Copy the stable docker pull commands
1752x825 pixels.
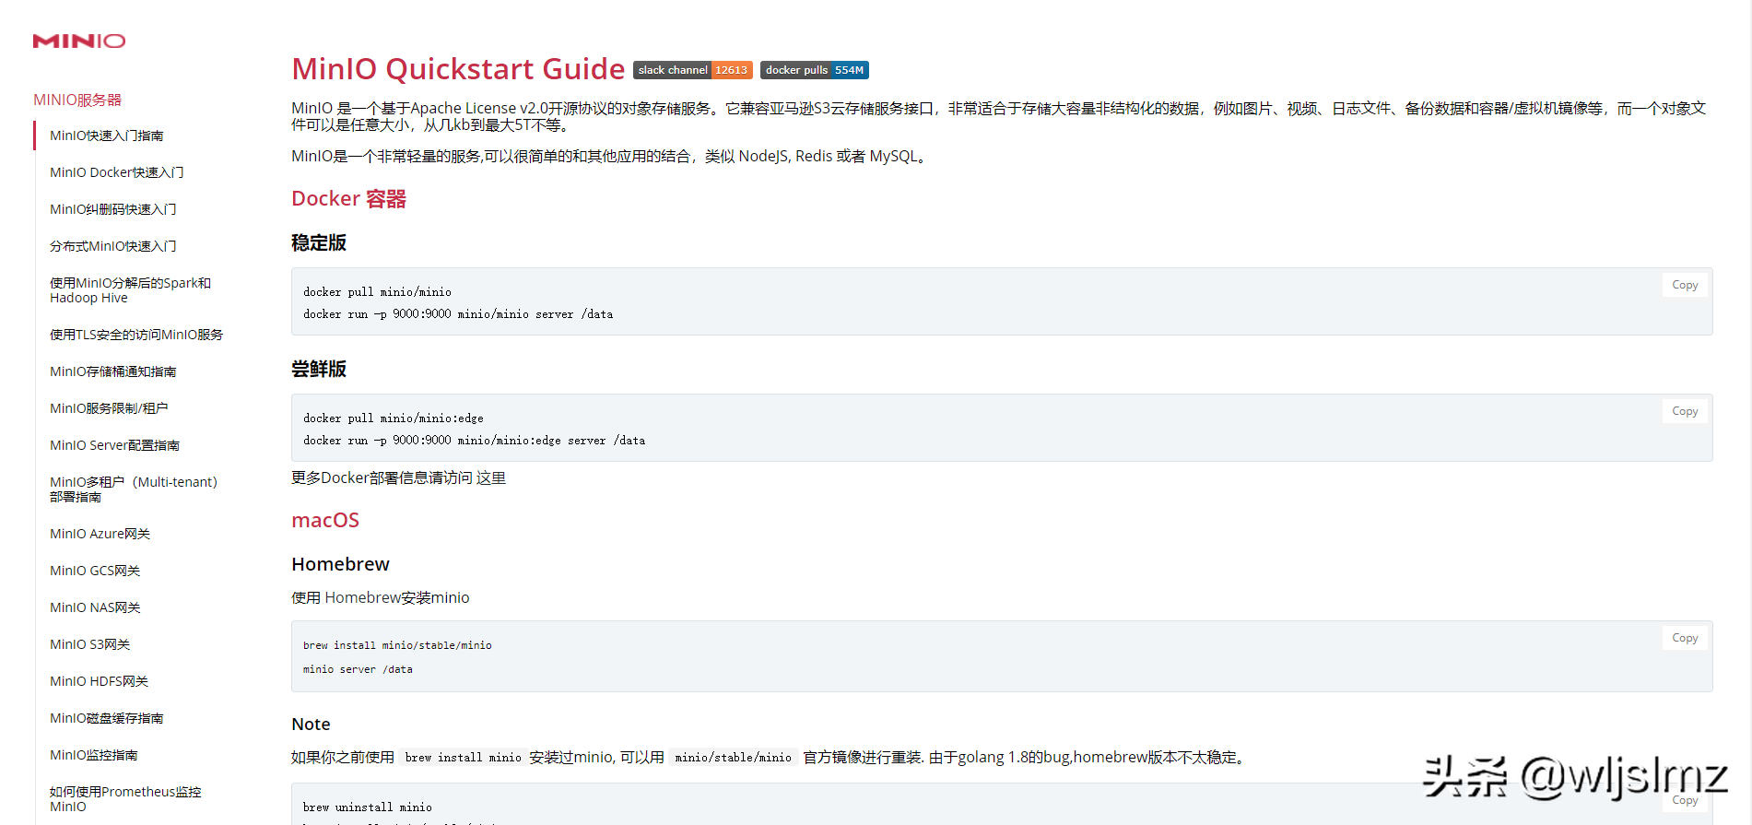[1685, 285]
